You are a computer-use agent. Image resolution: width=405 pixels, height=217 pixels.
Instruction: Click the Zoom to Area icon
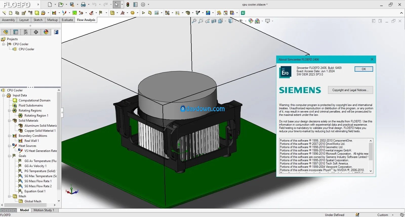(201, 21)
